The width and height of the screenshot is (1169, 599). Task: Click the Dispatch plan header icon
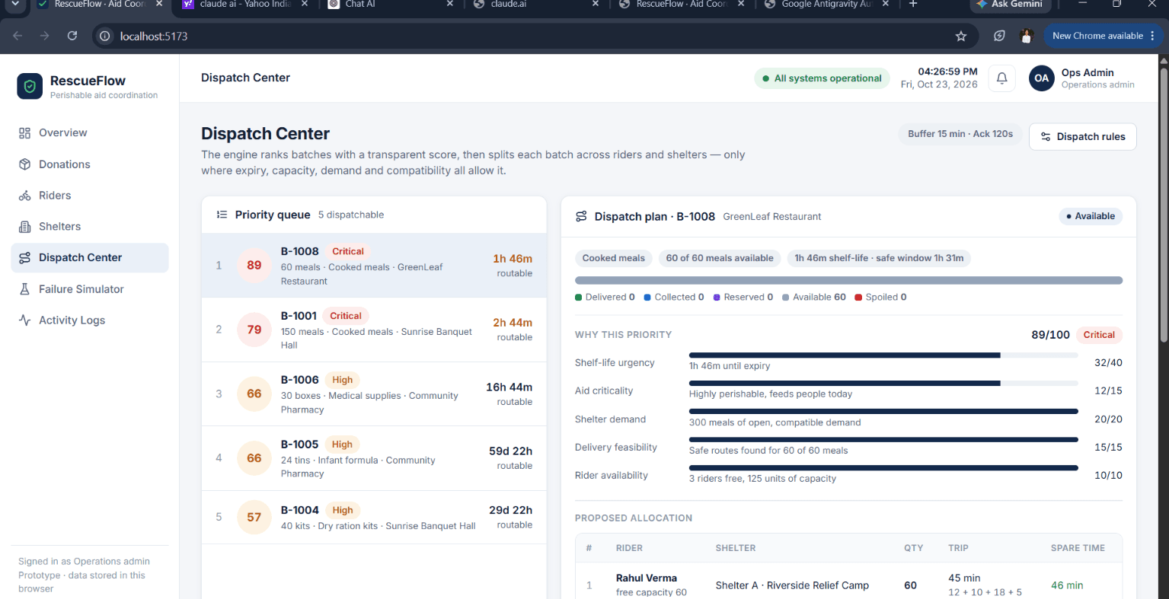(x=581, y=216)
